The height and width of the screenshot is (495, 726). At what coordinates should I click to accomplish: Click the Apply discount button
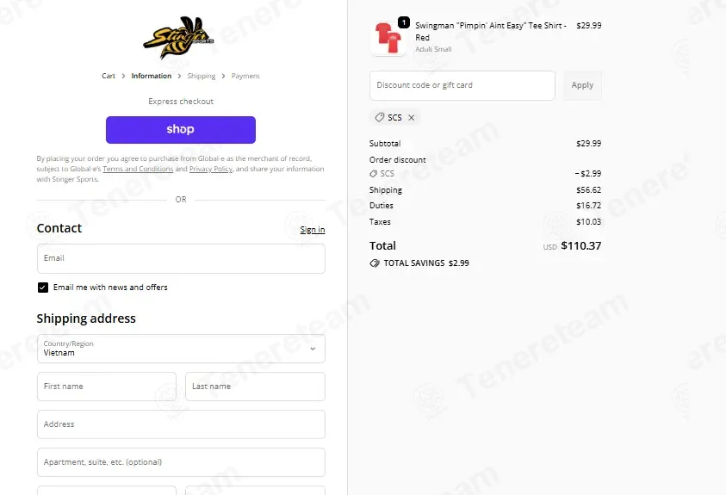(x=582, y=85)
